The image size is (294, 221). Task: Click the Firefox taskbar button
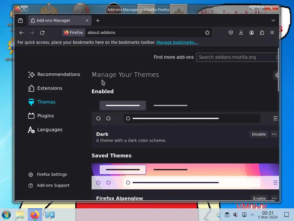(35, 215)
